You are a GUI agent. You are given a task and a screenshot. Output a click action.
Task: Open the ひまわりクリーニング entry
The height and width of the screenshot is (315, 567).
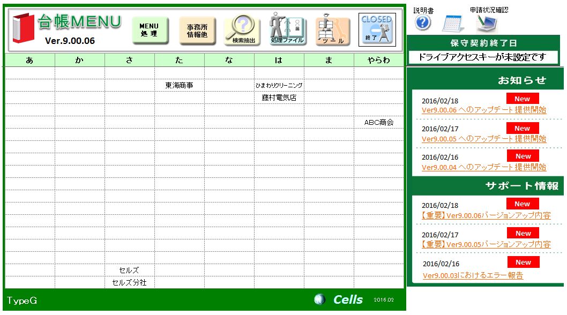point(279,85)
